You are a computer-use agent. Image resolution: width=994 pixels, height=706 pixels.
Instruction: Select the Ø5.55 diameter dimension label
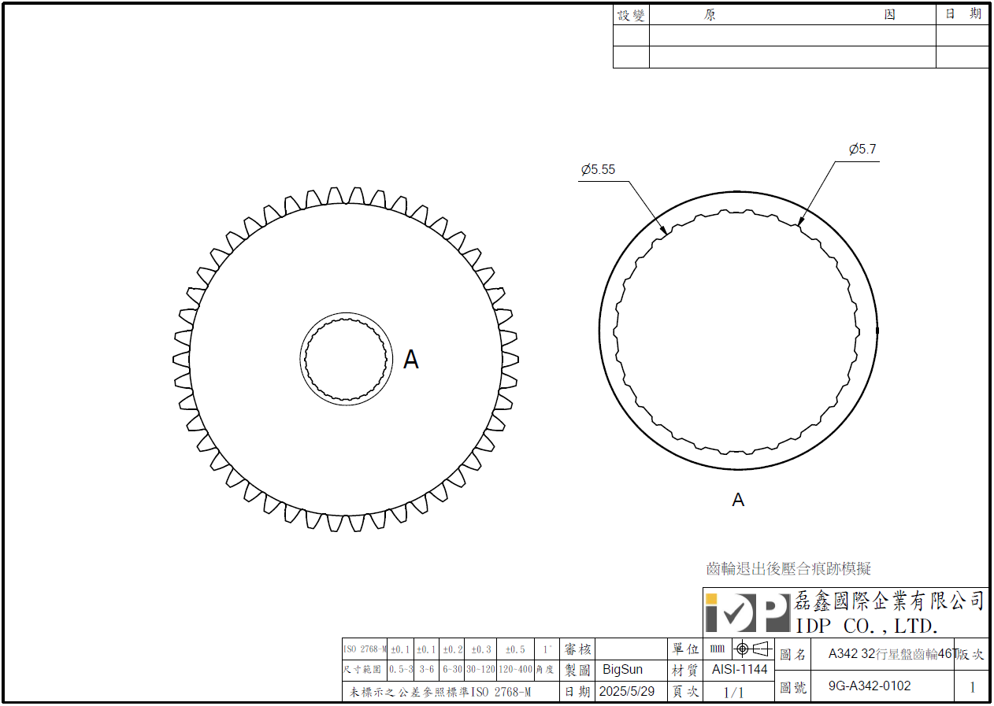(x=598, y=169)
